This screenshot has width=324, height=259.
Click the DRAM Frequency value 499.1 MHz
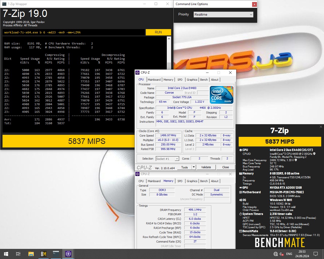pyautogui.click(x=195, y=210)
